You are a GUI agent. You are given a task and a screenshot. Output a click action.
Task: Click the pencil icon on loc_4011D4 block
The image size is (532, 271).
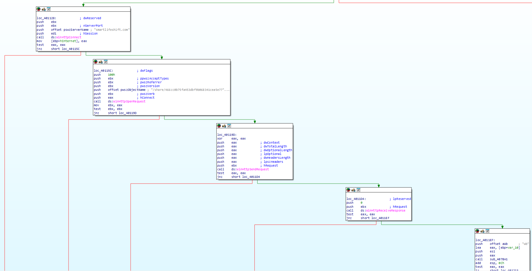(x=353, y=190)
